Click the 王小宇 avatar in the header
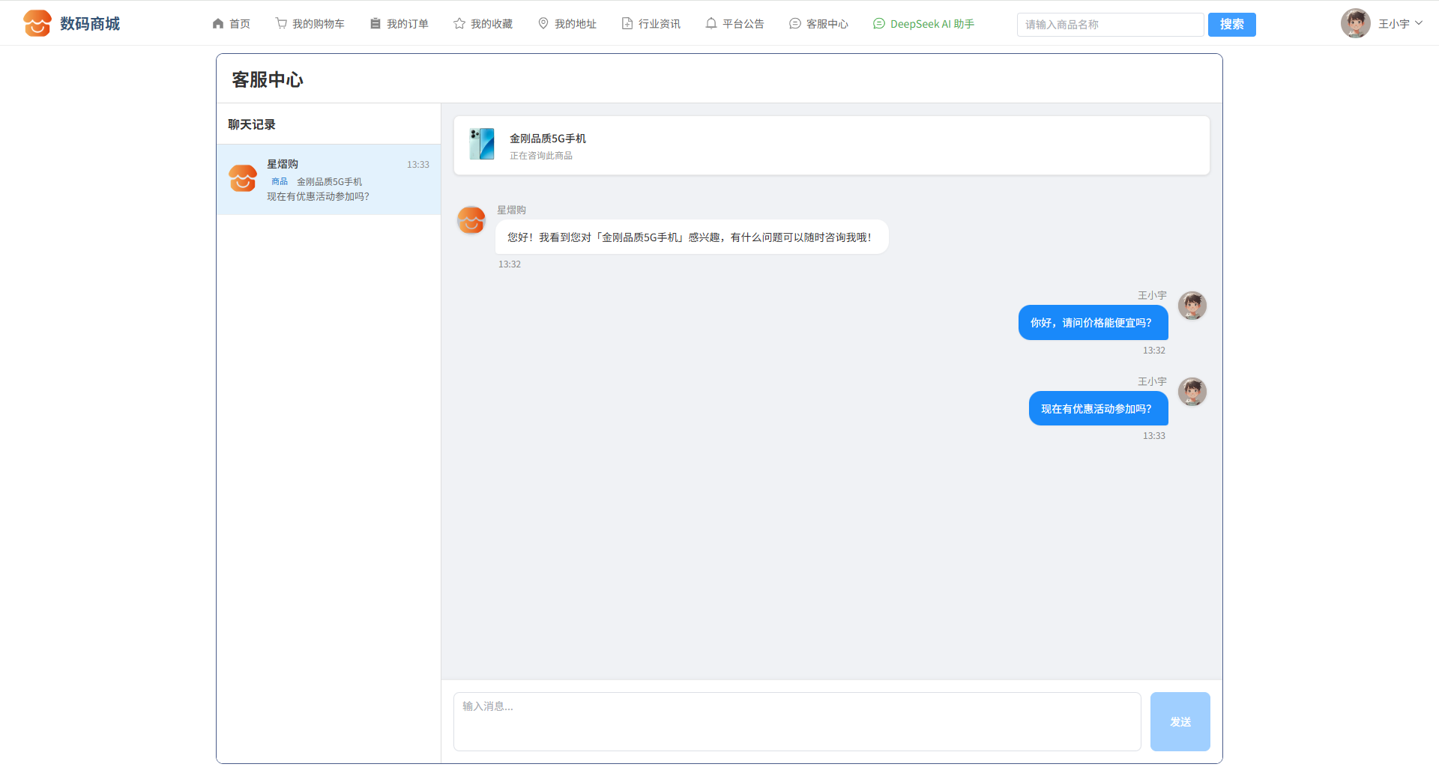The image size is (1439, 773). (1355, 24)
